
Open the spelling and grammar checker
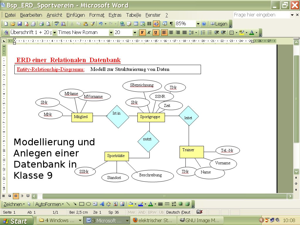point(57,24)
